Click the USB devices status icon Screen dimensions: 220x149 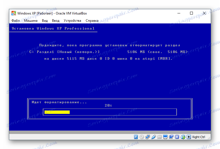click(153, 137)
